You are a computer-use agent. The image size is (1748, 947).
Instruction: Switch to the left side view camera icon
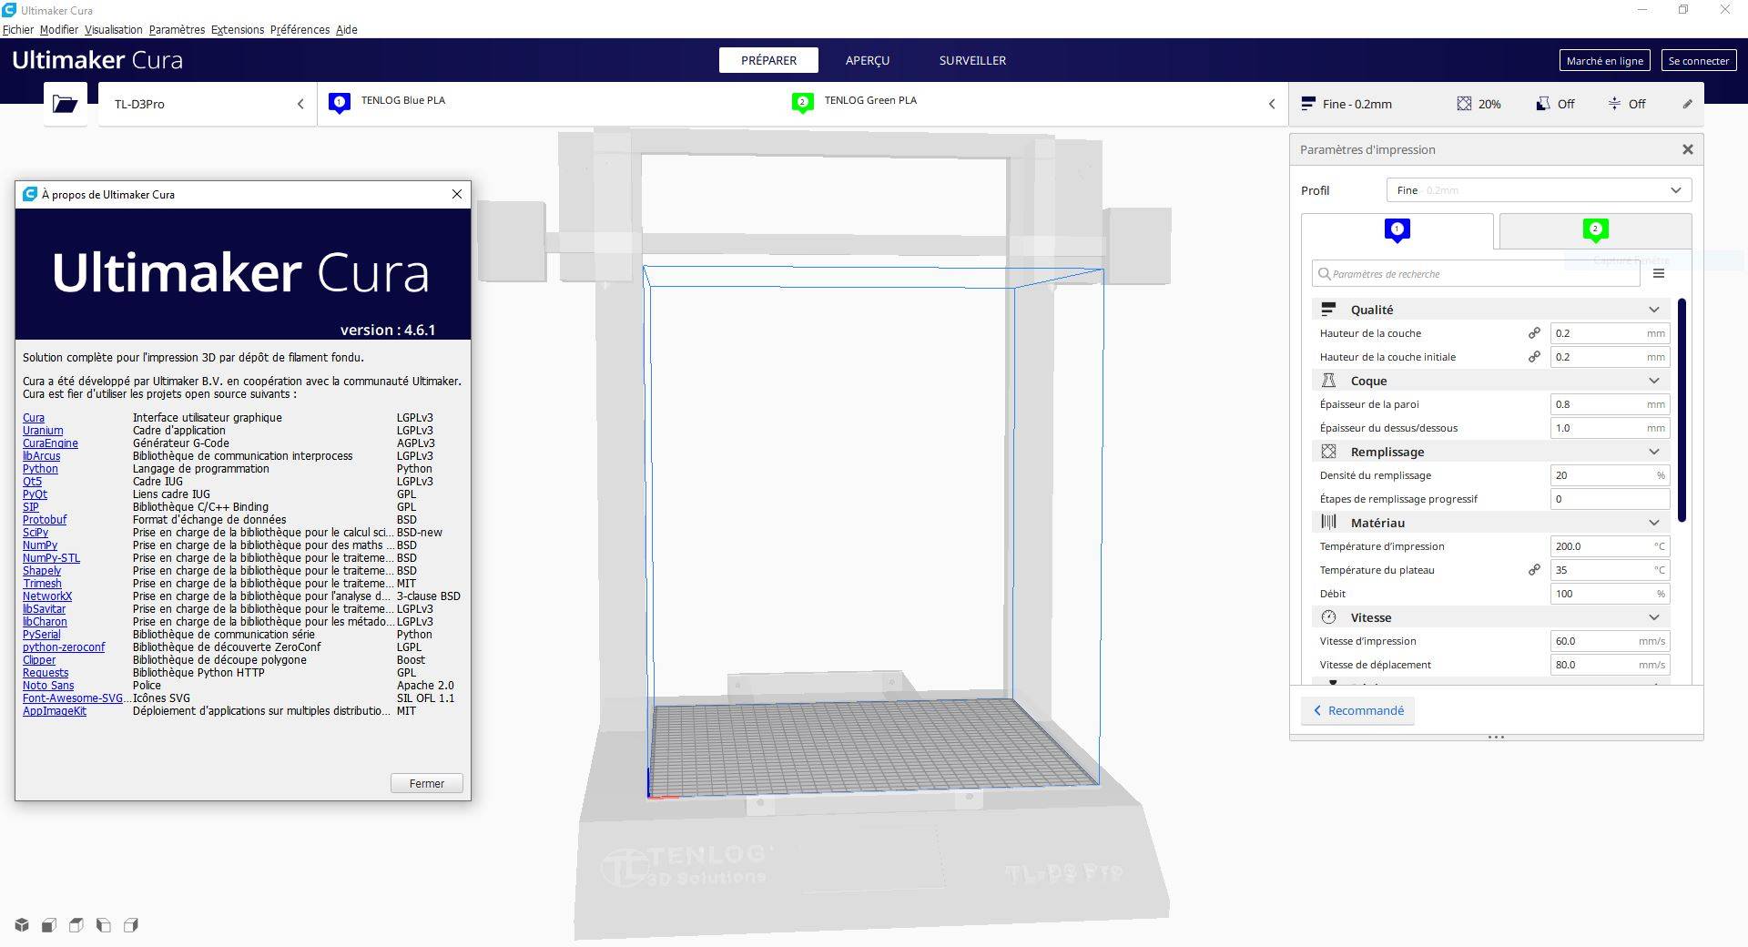click(x=104, y=925)
